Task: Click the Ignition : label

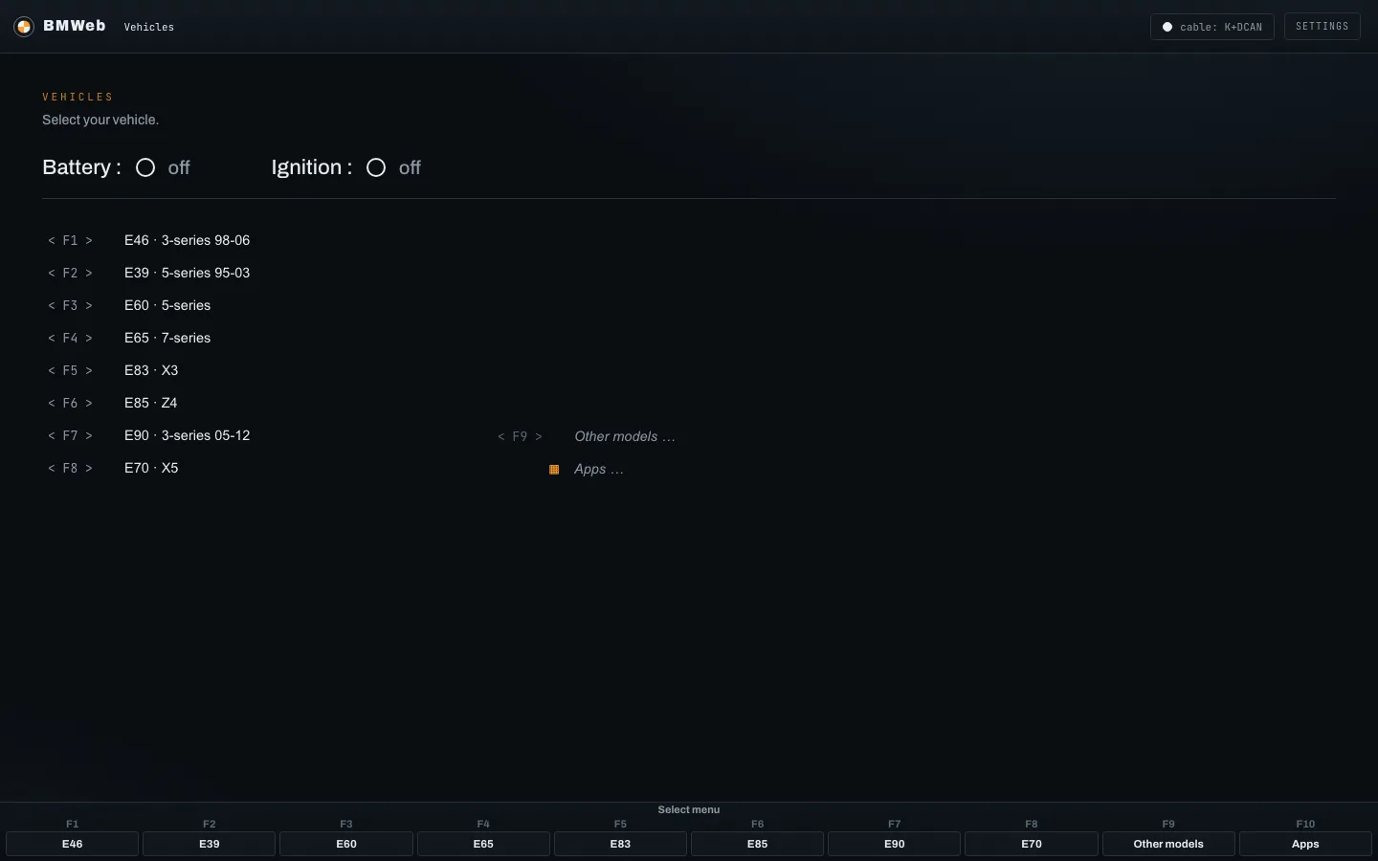Action: (312, 167)
